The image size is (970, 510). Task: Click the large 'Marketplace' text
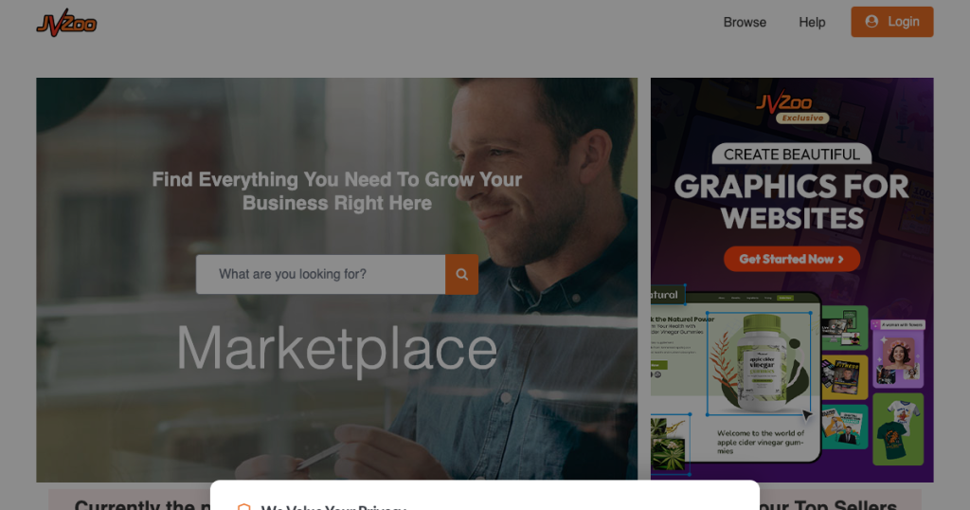(337, 350)
